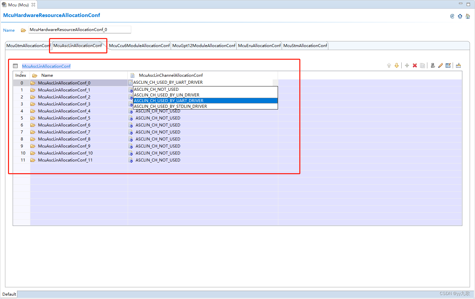Click ASCLIN_CH_NOT_USED value in row 6
The width and height of the screenshot is (475, 299).
pos(158,125)
